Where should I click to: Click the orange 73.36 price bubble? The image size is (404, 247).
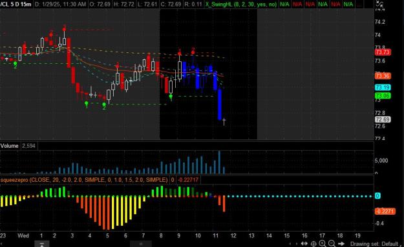383,76
